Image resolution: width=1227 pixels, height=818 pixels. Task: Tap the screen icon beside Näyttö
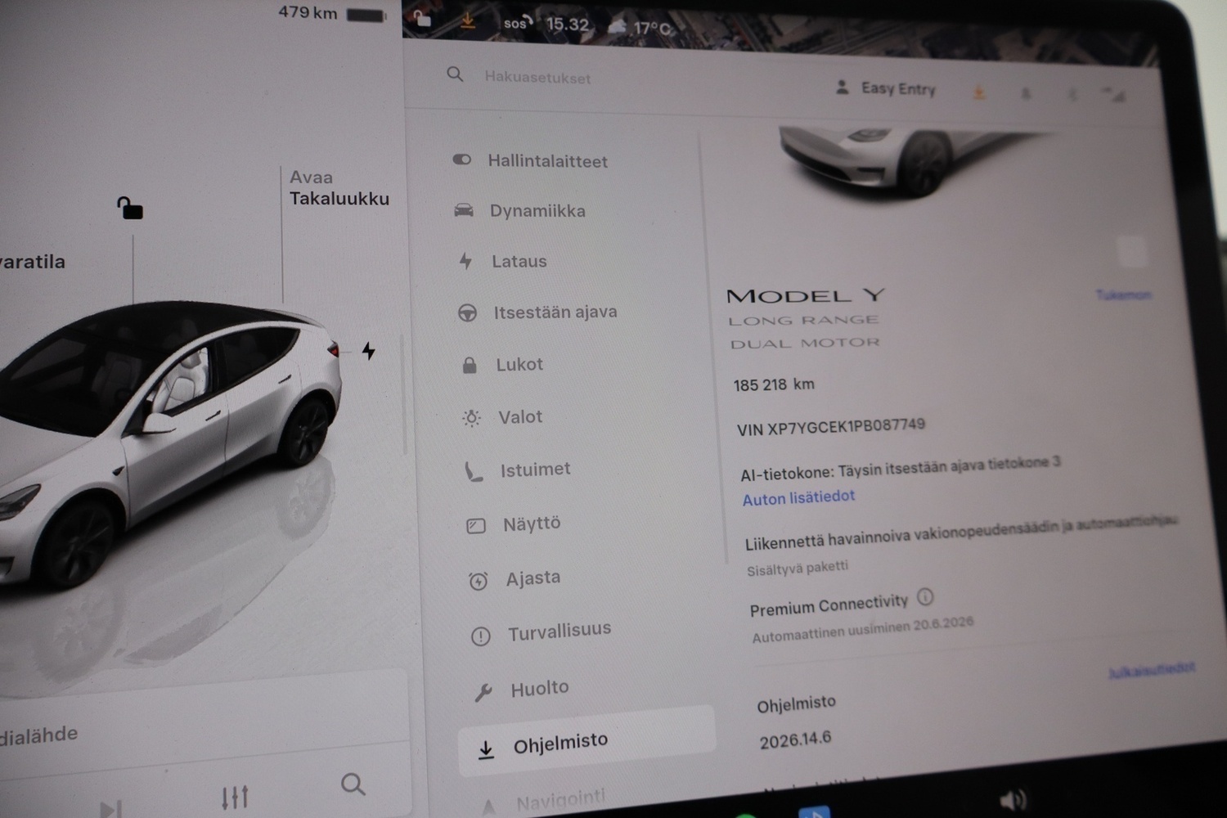point(476,526)
